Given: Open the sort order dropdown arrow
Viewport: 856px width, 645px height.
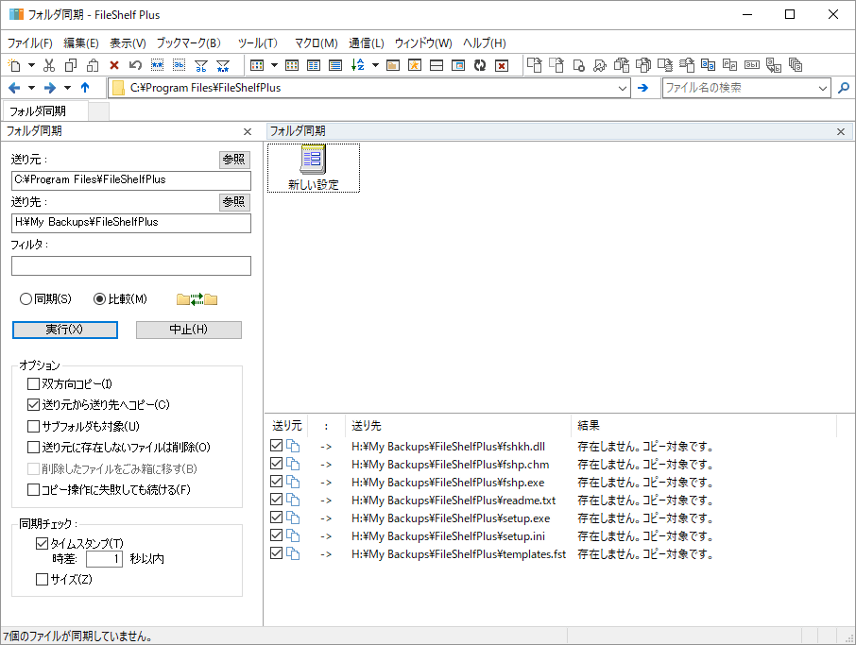Looking at the screenshot, I should point(375,65).
